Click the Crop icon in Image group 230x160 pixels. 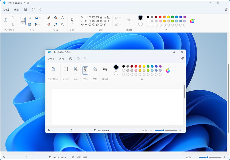click(30, 18)
